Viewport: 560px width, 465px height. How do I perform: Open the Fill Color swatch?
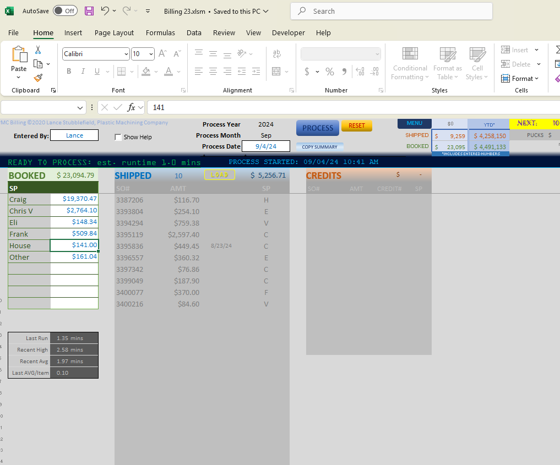tap(146, 72)
